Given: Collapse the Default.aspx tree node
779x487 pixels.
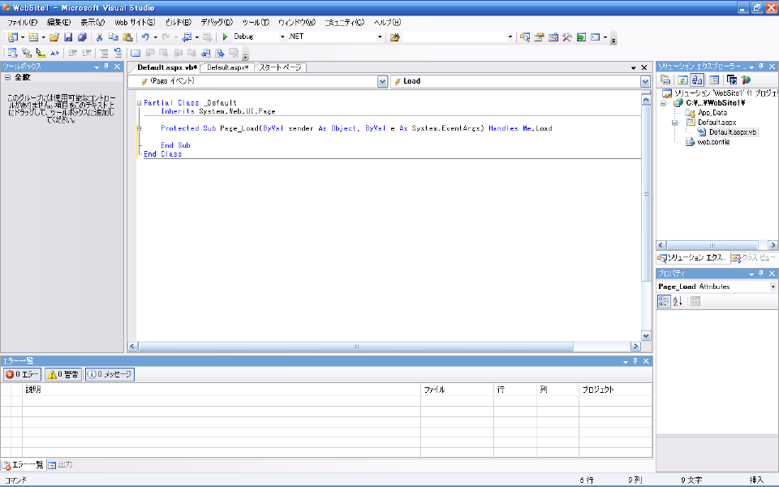Looking at the screenshot, I should point(674,123).
